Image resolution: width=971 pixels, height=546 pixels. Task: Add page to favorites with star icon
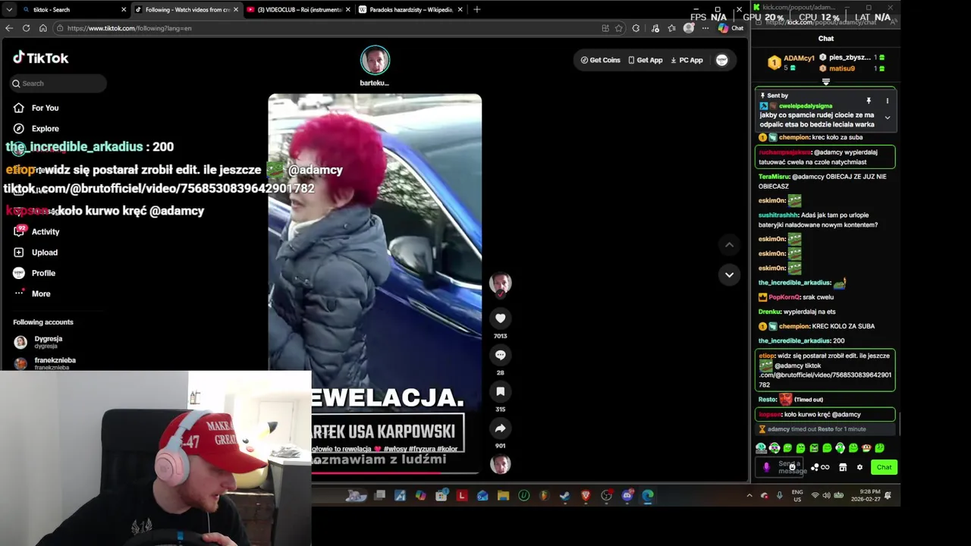coord(619,28)
